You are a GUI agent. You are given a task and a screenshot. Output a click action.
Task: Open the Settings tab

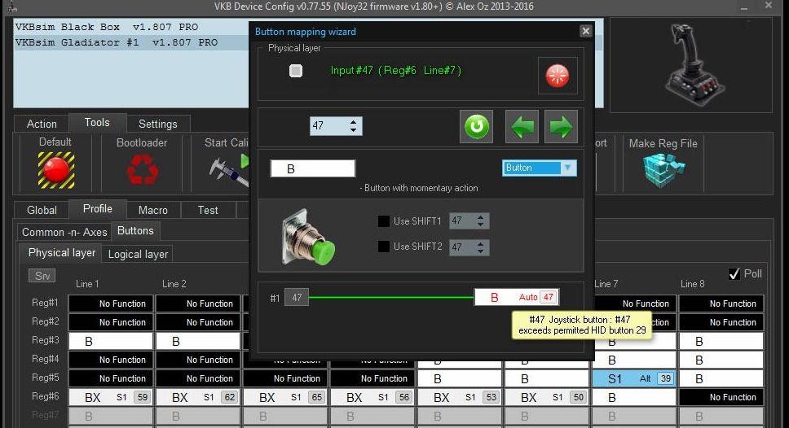tap(157, 124)
